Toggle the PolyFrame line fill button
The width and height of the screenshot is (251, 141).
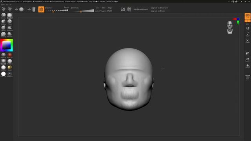(x=247, y=77)
